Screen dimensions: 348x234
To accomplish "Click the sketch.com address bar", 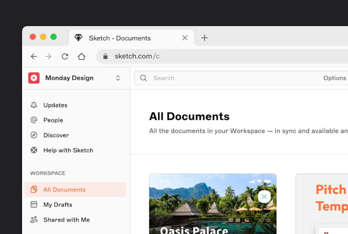I will coord(216,56).
